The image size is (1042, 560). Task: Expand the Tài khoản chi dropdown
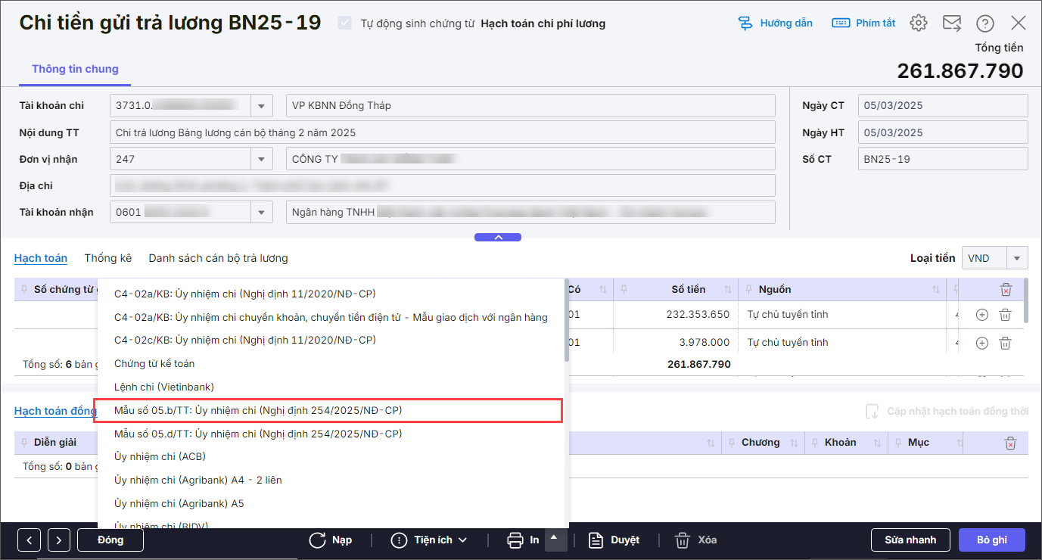point(262,106)
